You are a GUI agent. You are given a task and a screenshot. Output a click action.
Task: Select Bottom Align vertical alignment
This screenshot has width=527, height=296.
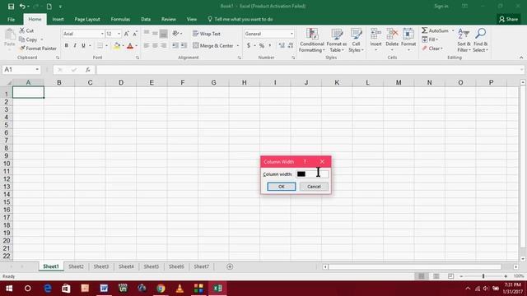pos(164,34)
